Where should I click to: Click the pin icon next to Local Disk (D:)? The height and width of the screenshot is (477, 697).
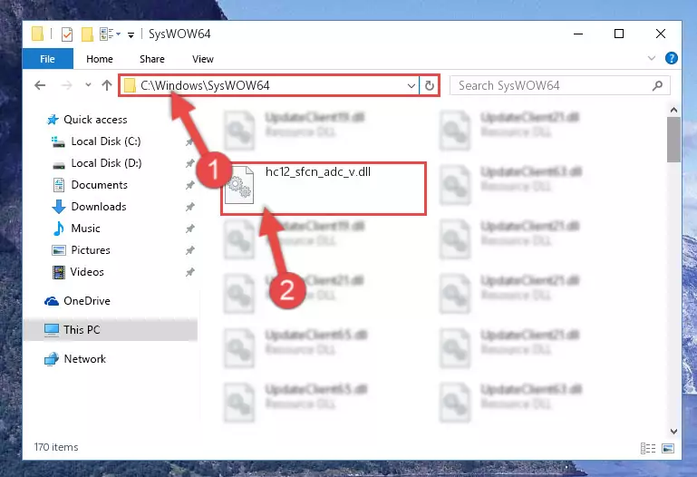[190, 163]
